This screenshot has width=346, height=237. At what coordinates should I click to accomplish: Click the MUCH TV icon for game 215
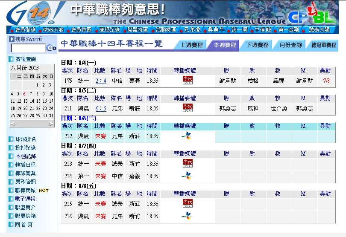[188, 203]
